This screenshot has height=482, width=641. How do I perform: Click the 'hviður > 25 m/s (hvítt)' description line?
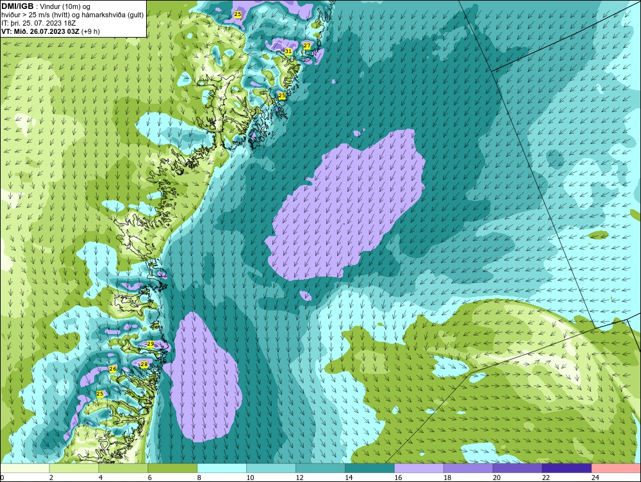72,15
